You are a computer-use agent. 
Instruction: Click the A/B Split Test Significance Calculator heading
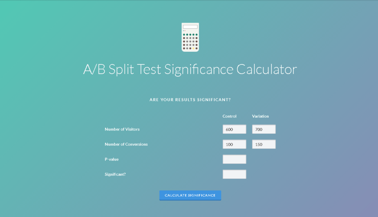coord(190,69)
